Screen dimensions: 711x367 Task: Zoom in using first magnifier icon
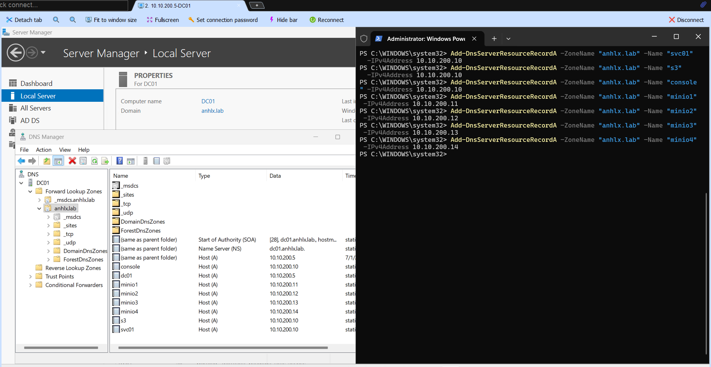(56, 20)
